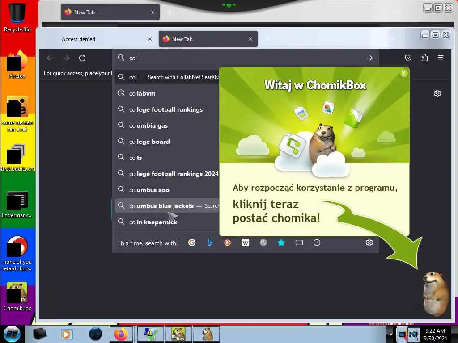Viewport: 458px width, 343px height.
Task: Open the 'none of you' desktop shortcut
Action: (17, 254)
